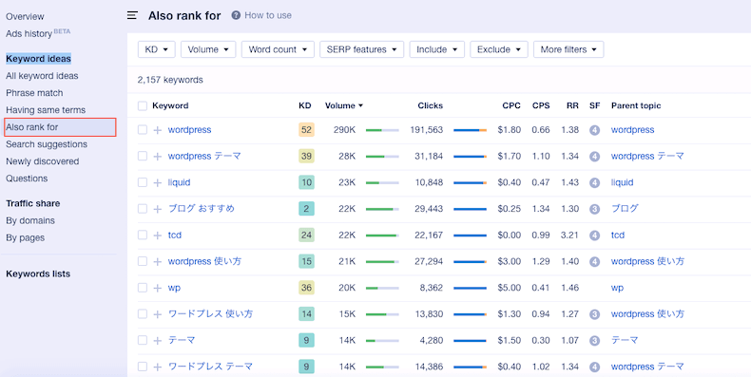Sort by Volume column header

[344, 105]
